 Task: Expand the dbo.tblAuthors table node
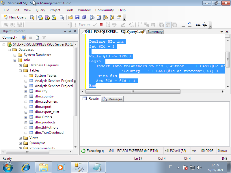pos(25,127)
